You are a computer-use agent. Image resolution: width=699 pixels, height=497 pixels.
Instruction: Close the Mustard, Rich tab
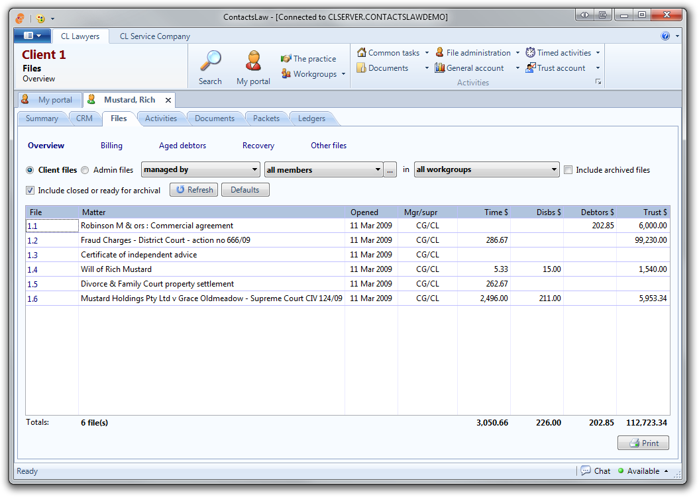click(168, 100)
